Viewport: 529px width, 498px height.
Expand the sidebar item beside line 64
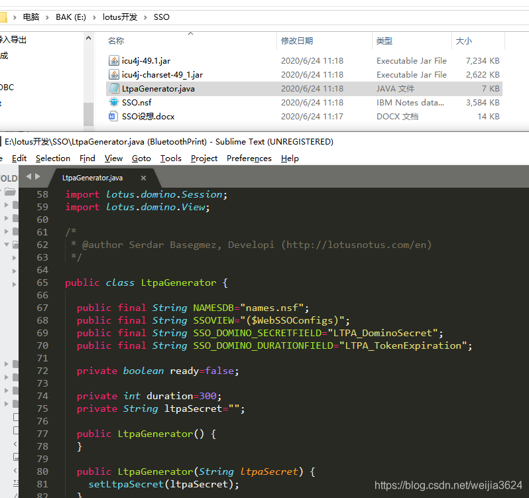pos(14,271)
